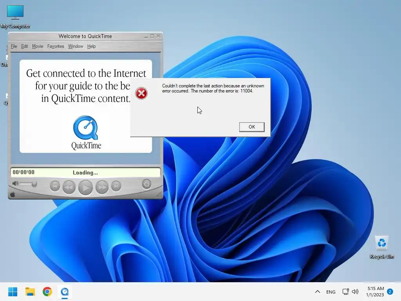Click the skip to end button
This screenshot has width=401, height=301.
pyautogui.click(x=116, y=186)
